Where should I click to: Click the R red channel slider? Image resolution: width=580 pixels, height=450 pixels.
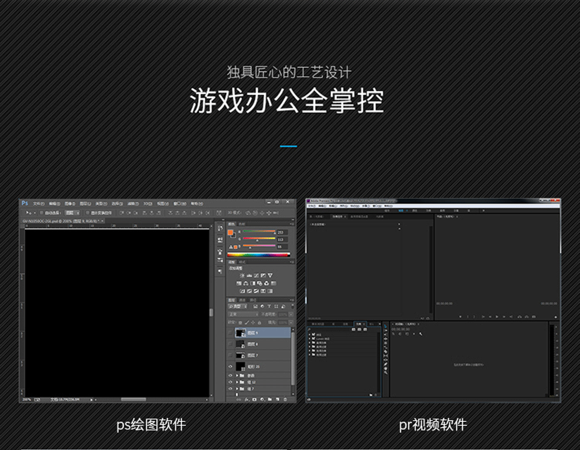point(260,233)
